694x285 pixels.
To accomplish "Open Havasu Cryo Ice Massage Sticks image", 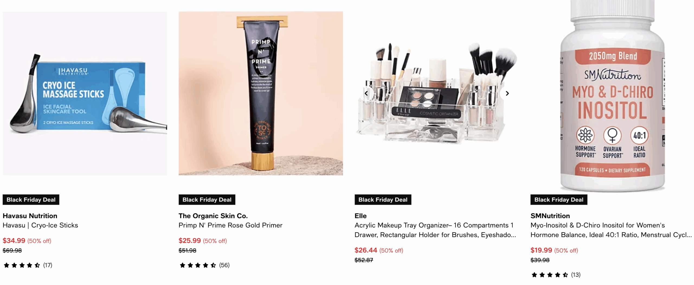I will [x=85, y=93].
